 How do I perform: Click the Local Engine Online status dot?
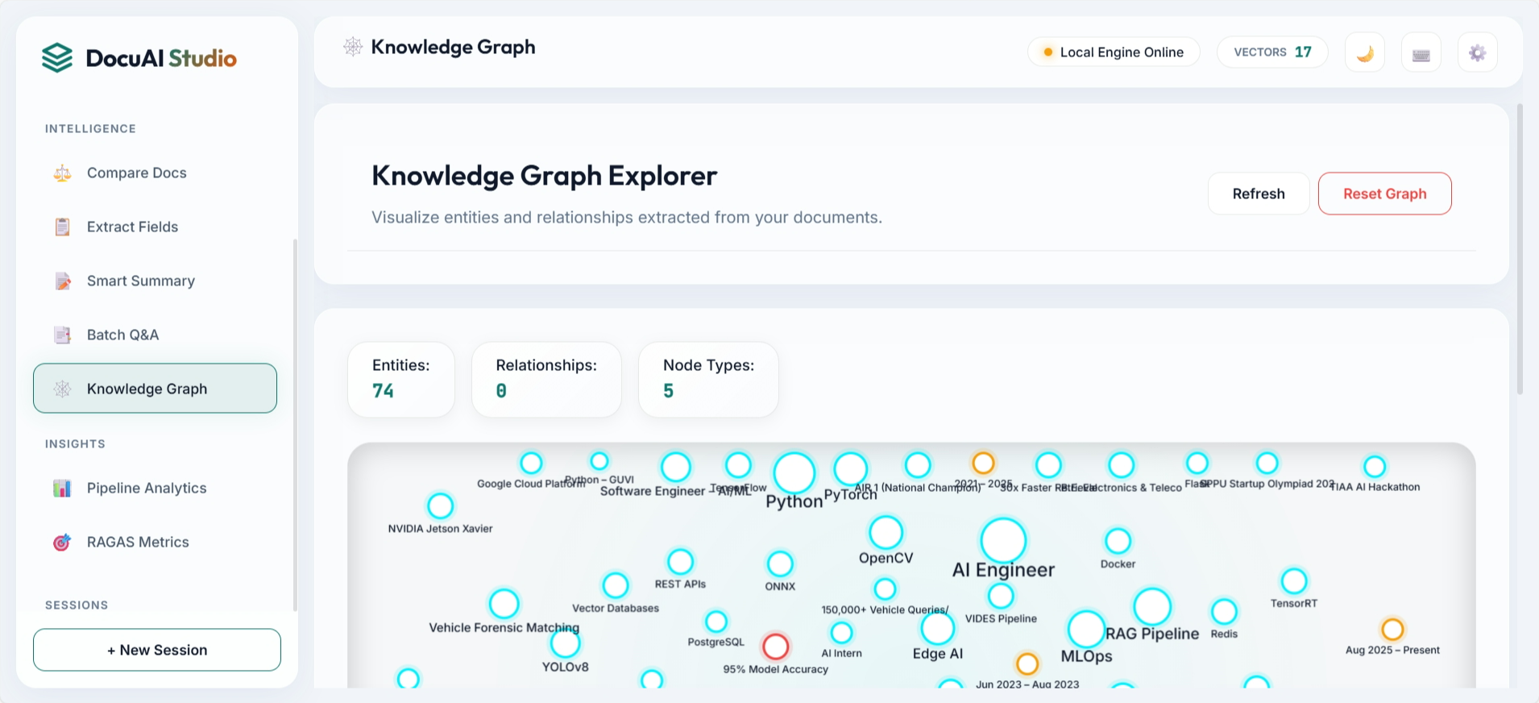(x=1047, y=52)
